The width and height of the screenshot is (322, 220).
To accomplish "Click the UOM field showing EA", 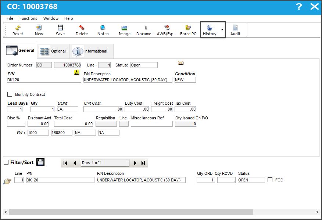I will point(68,109).
